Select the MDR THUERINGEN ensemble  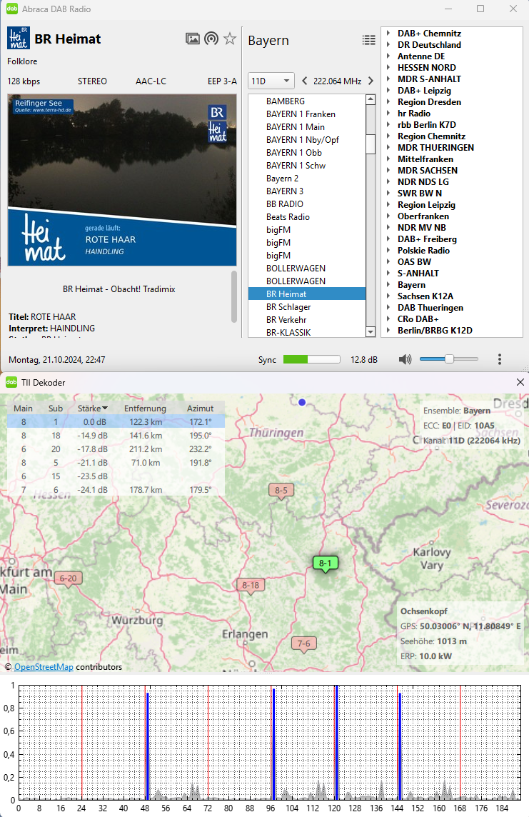[435, 147]
